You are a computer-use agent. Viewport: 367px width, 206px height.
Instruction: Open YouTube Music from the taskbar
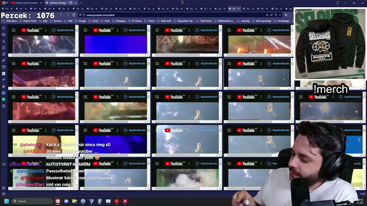pos(116,201)
